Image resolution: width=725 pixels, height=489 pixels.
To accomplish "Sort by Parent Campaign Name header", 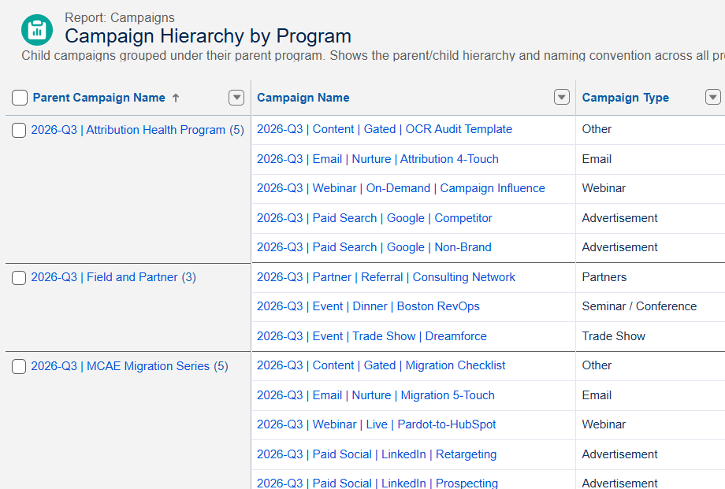I will coord(99,98).
